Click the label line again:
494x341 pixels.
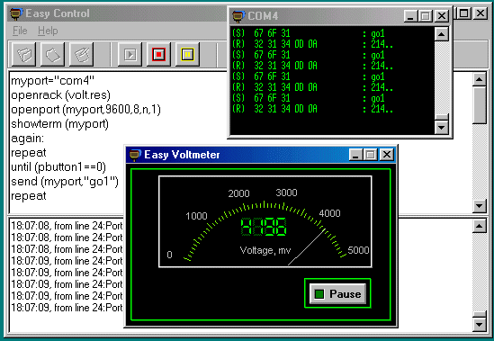27,139
